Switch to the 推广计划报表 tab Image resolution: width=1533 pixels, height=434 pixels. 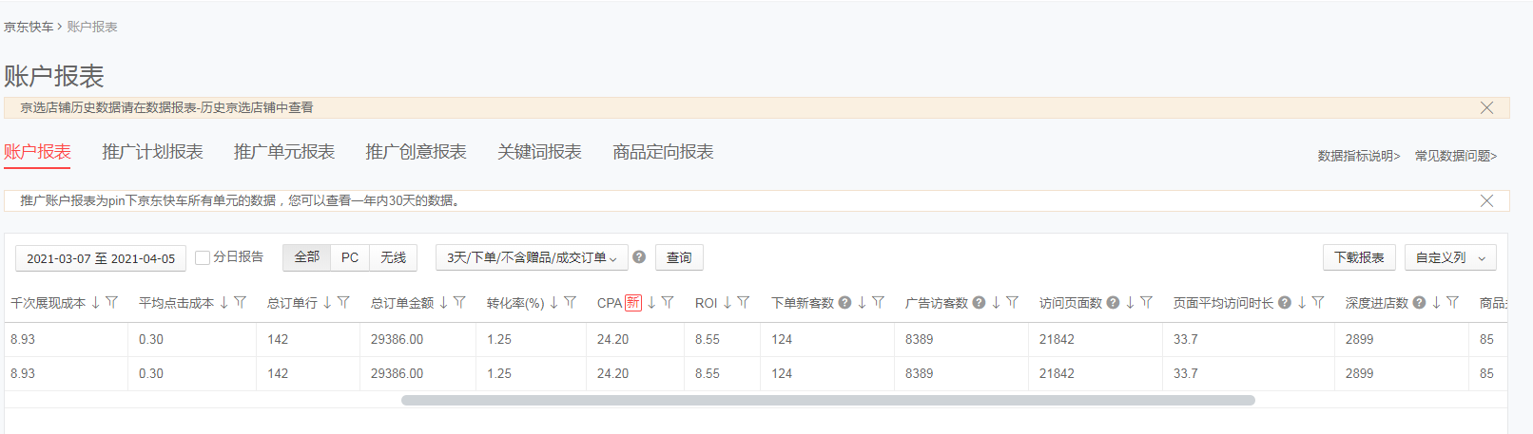(x=152, y=152)
